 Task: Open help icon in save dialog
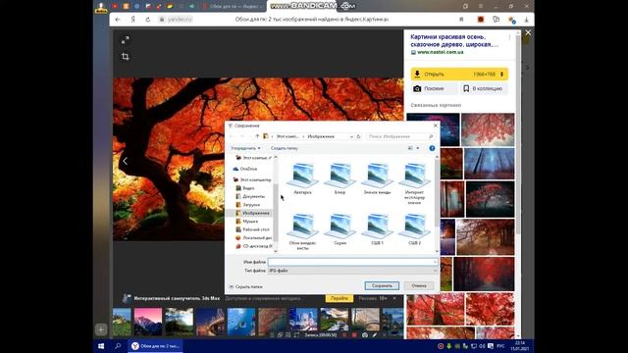point(432,148)
